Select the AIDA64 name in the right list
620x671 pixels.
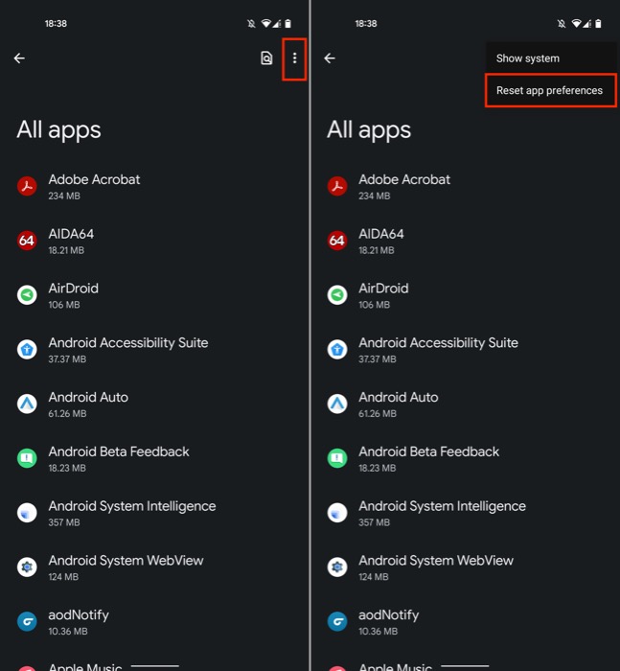click(381, 234)
